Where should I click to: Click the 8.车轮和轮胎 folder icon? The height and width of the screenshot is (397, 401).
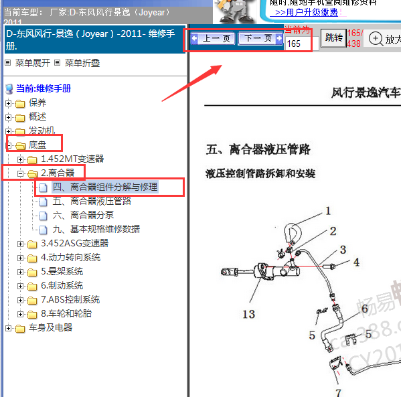(32, 315)
